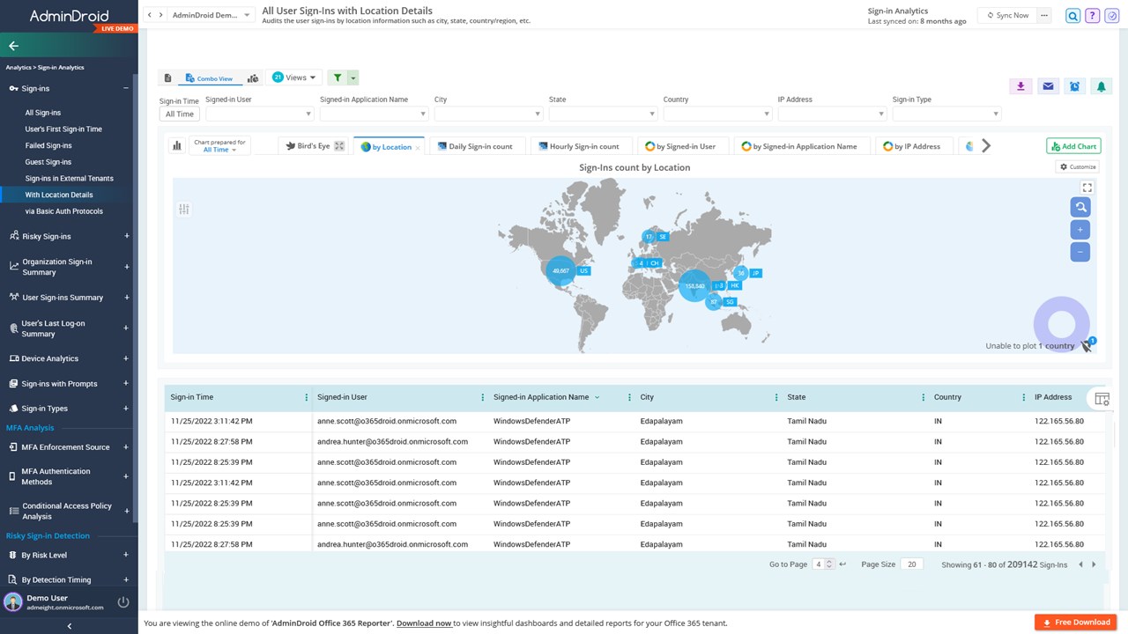Open the schedule alarm clock icon
Image resolution: width=1128 pixels, height=634 pixels.
point(1074,86)
